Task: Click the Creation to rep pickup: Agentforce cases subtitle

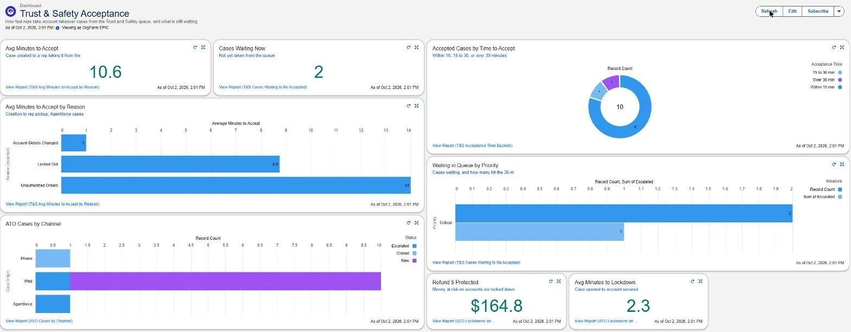Action: pyautogui.click(x=45, y=114)
